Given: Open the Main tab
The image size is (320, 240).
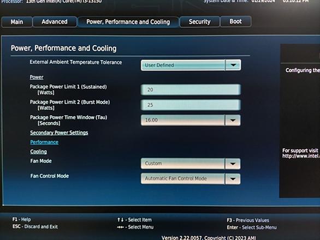Looking at the screenshot, I should (x=17, y=22).
